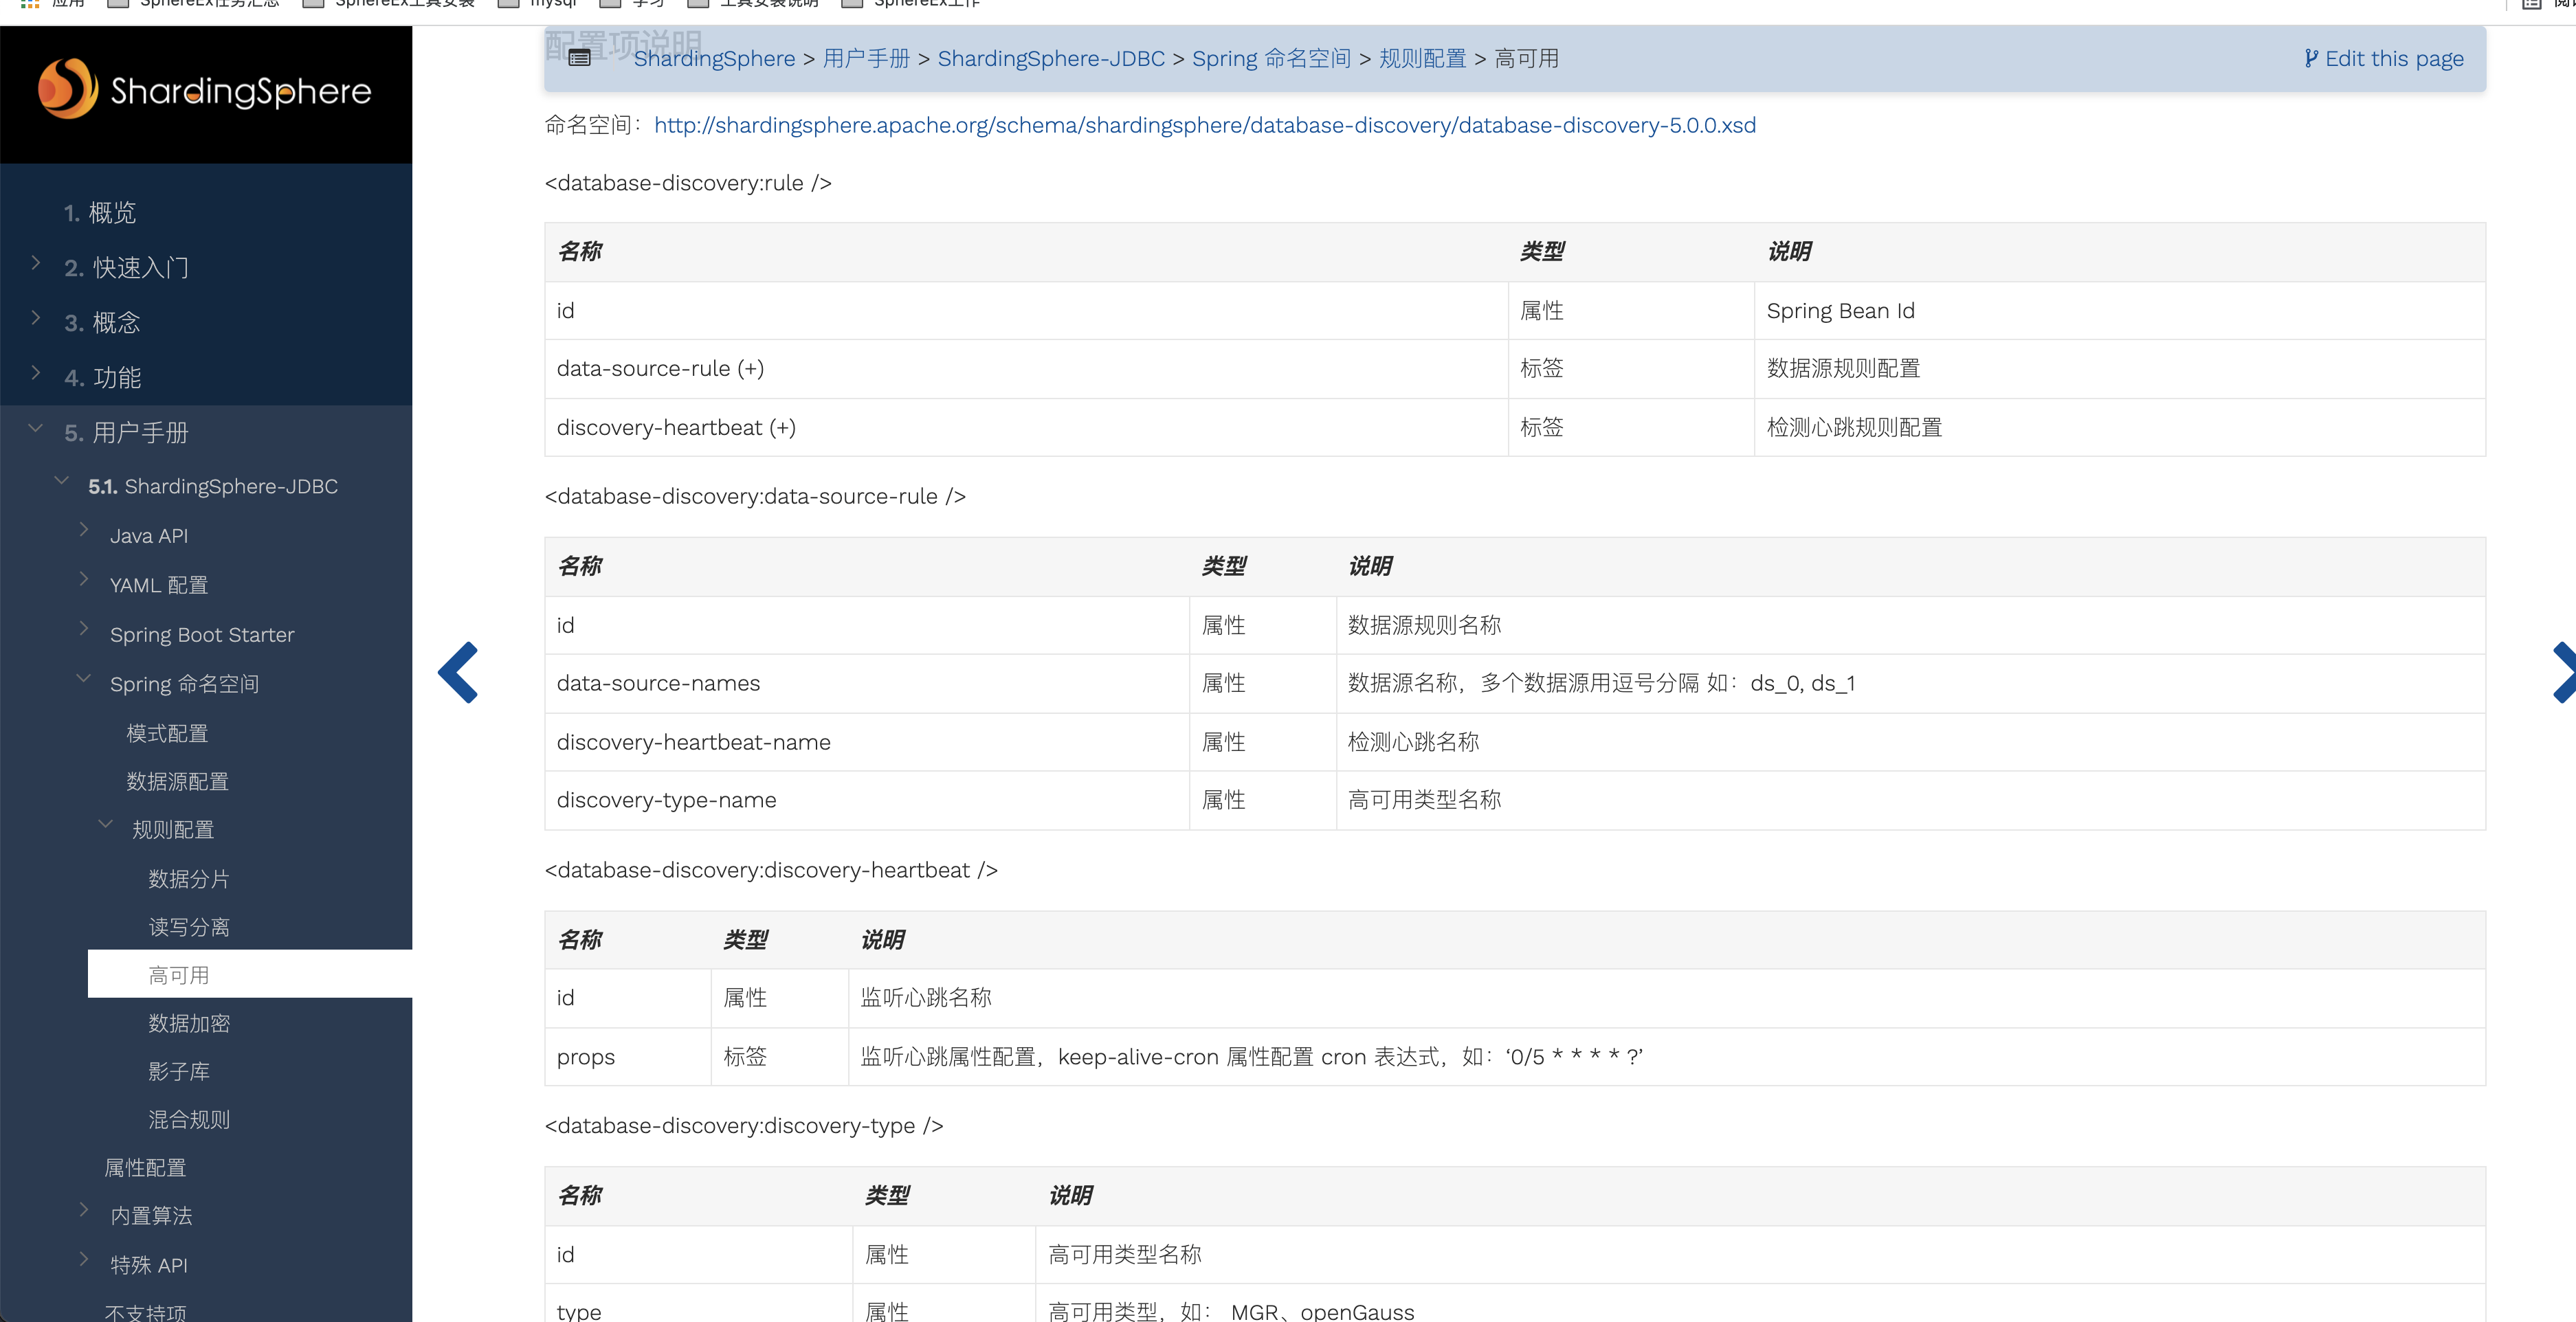Open 数据加密 sidebar page
2576x1322 pixels.
pyautogui.click(x=189, y=1023)
